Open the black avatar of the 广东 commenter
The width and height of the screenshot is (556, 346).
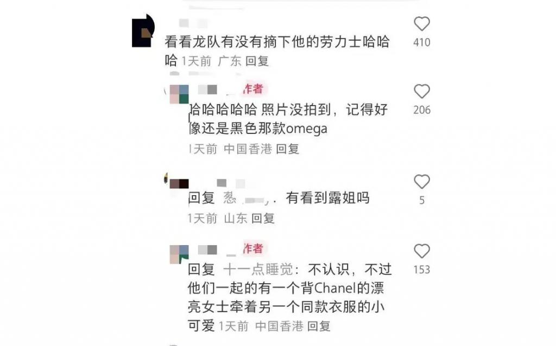tap(143, 30)
